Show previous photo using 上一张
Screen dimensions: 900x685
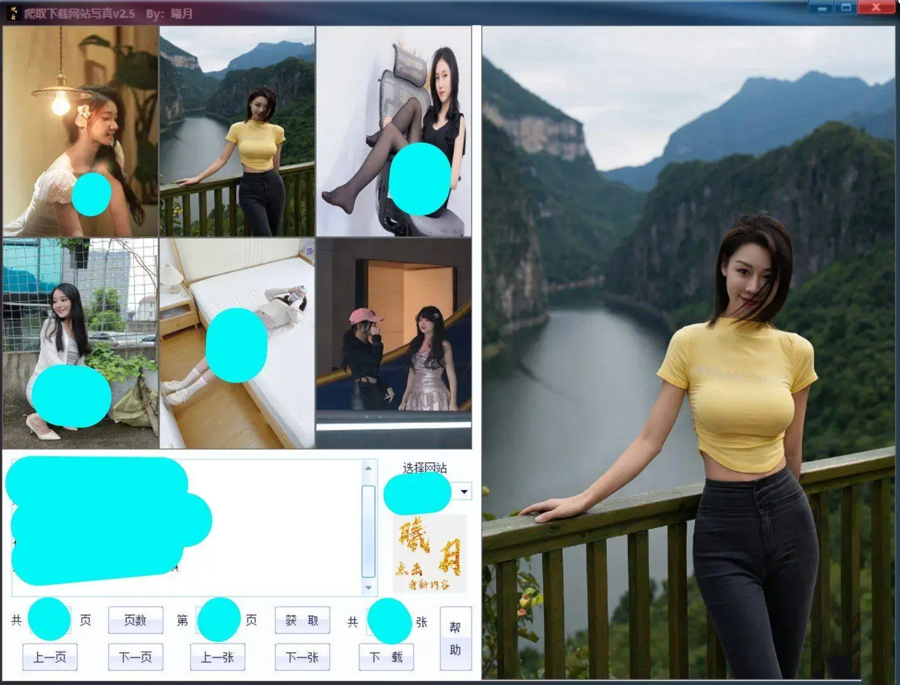click(217, 657)
